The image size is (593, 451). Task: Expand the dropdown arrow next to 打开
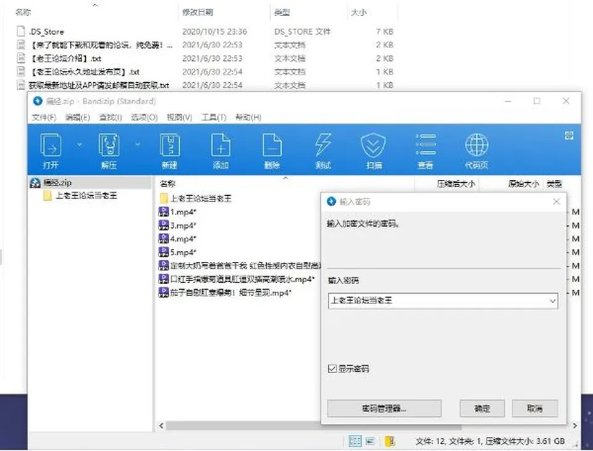point(80,145)
